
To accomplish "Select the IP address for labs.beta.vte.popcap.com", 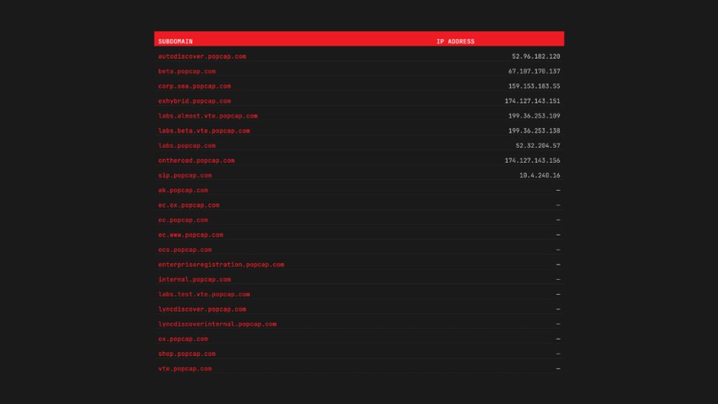I will (x=534, y=131).
